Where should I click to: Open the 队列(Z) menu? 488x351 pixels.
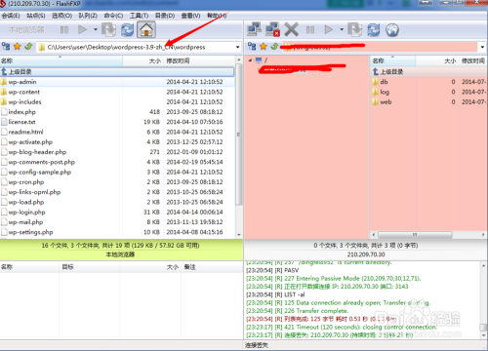tap(88, 16)
